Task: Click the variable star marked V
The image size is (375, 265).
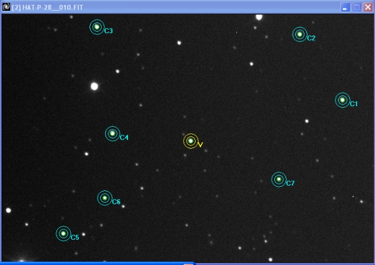Action: pos(190,141)
